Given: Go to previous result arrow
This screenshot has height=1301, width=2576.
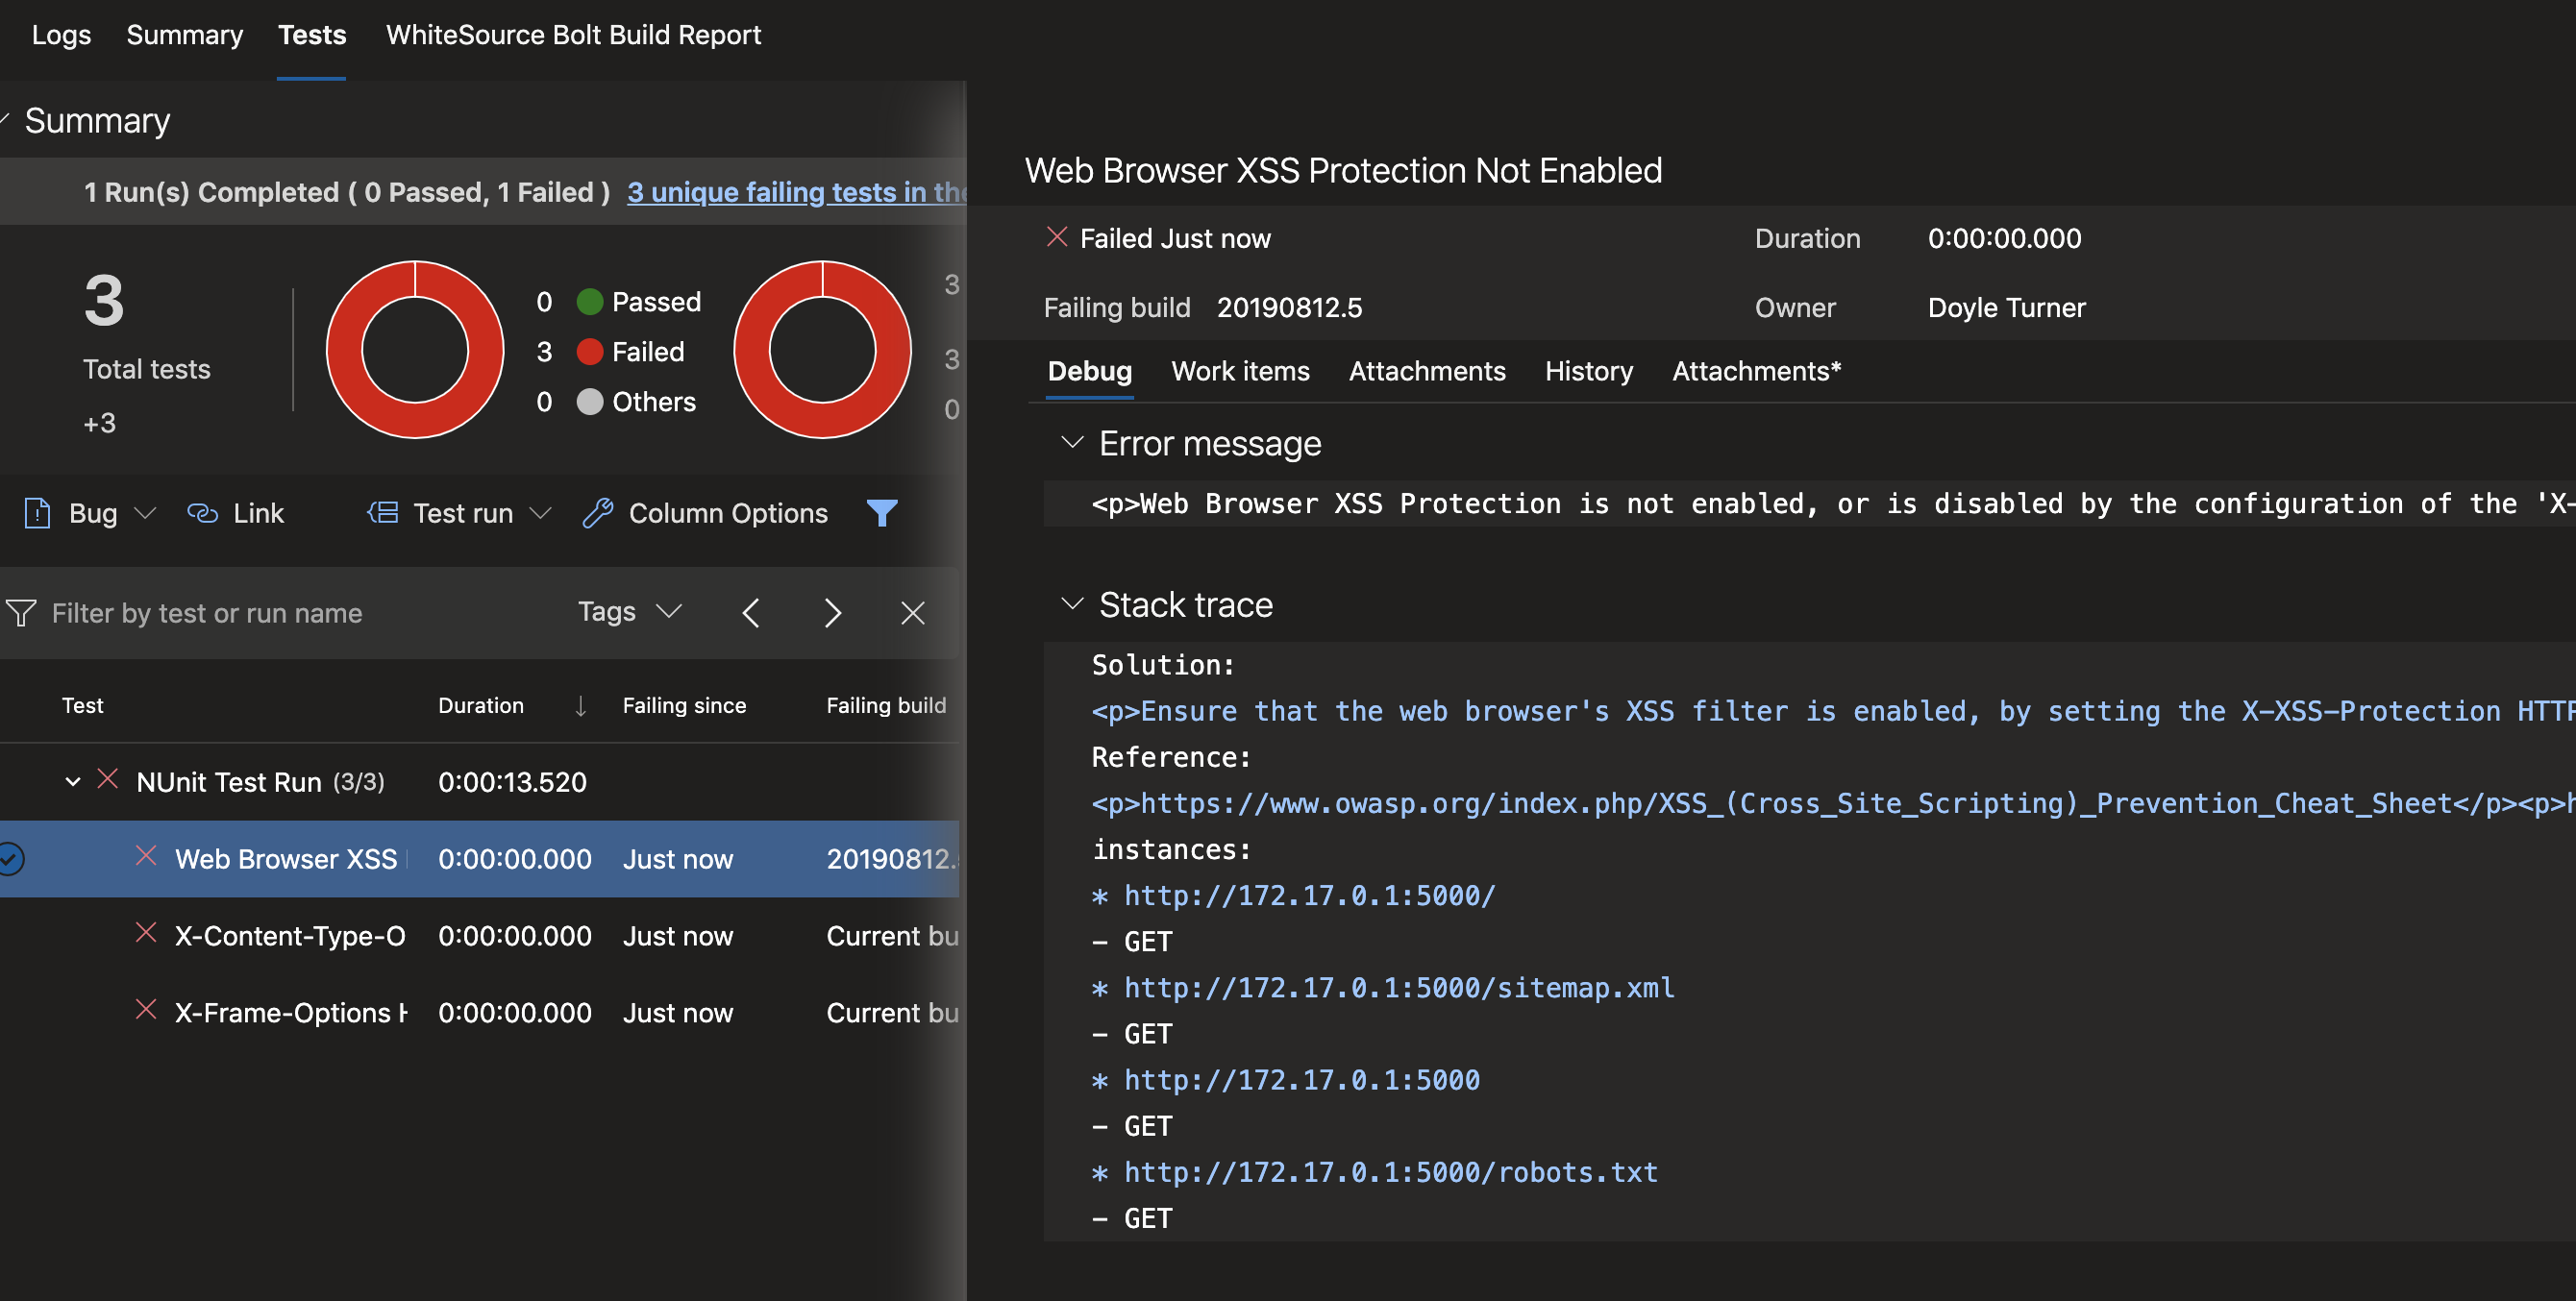Looking at the screenshot, I should [751, 613].
